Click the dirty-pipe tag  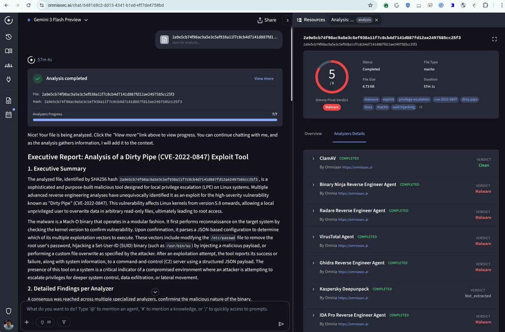pyautogui.click(x=470, y=99)
